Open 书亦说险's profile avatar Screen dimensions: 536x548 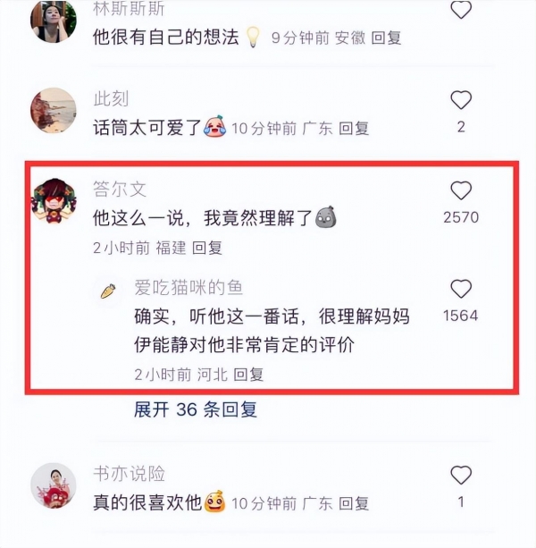point(54,485)
